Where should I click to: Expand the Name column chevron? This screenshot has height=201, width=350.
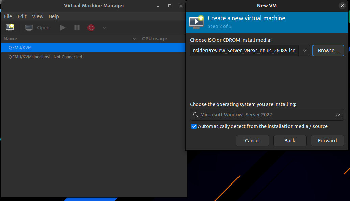[134, 39]
